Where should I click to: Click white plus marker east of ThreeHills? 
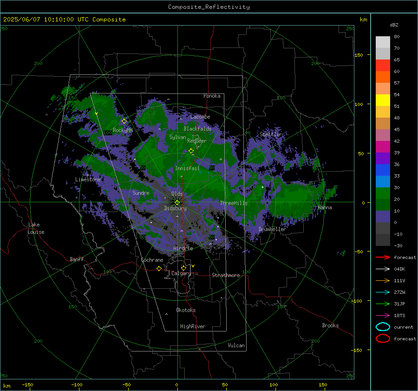[x=262, y=187]
